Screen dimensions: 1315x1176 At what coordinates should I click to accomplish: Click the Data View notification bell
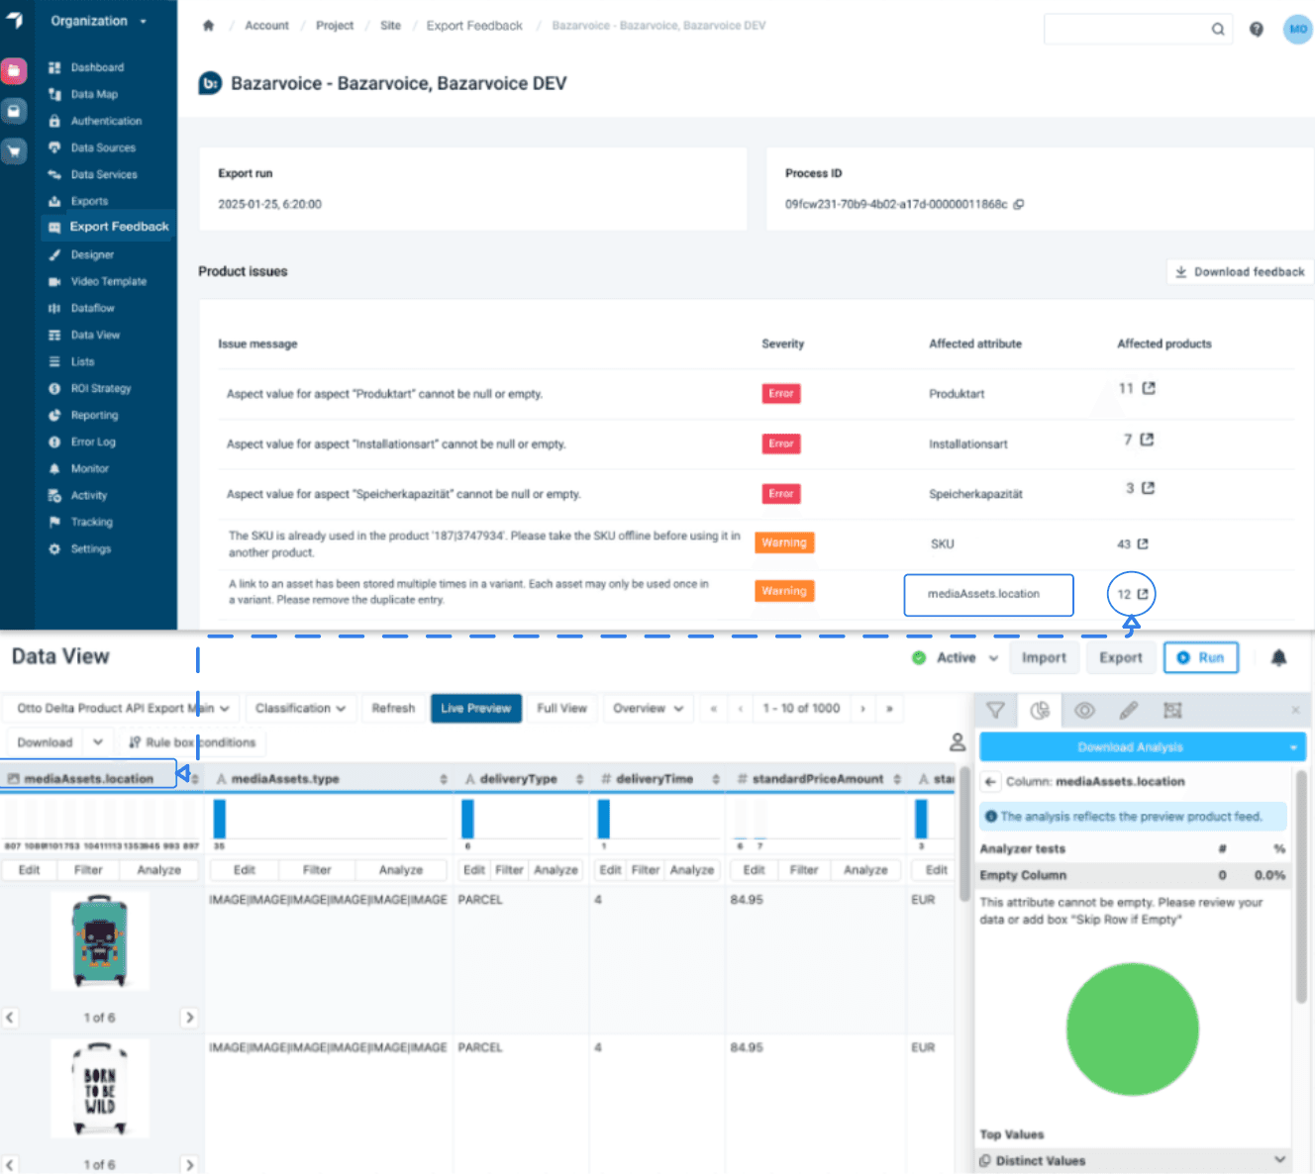pos(1278,657)
